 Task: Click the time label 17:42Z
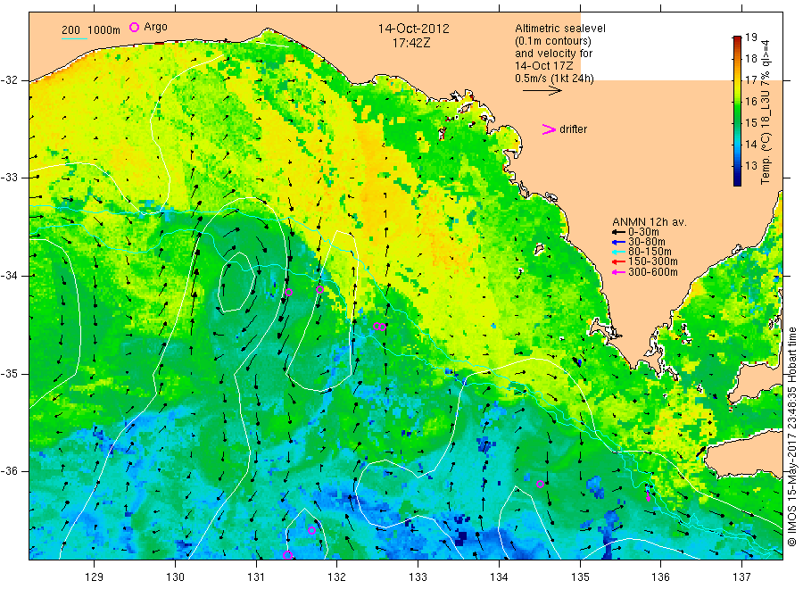point(411,43)
